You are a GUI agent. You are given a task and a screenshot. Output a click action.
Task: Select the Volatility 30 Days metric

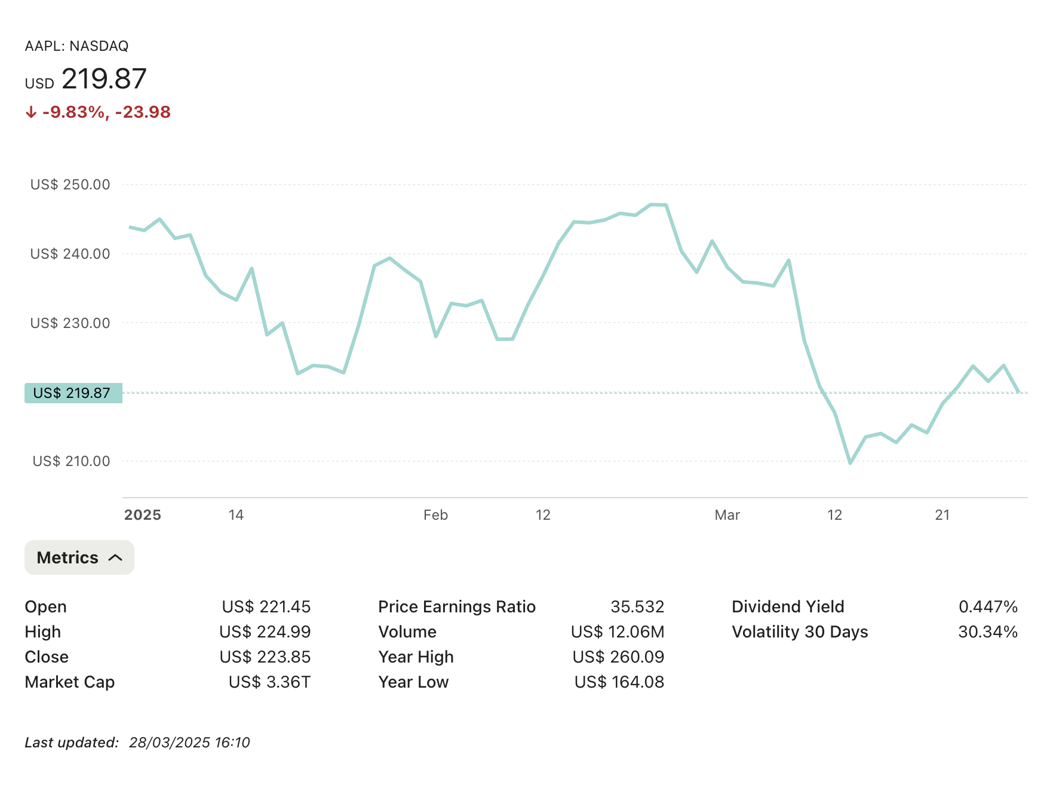800,632
